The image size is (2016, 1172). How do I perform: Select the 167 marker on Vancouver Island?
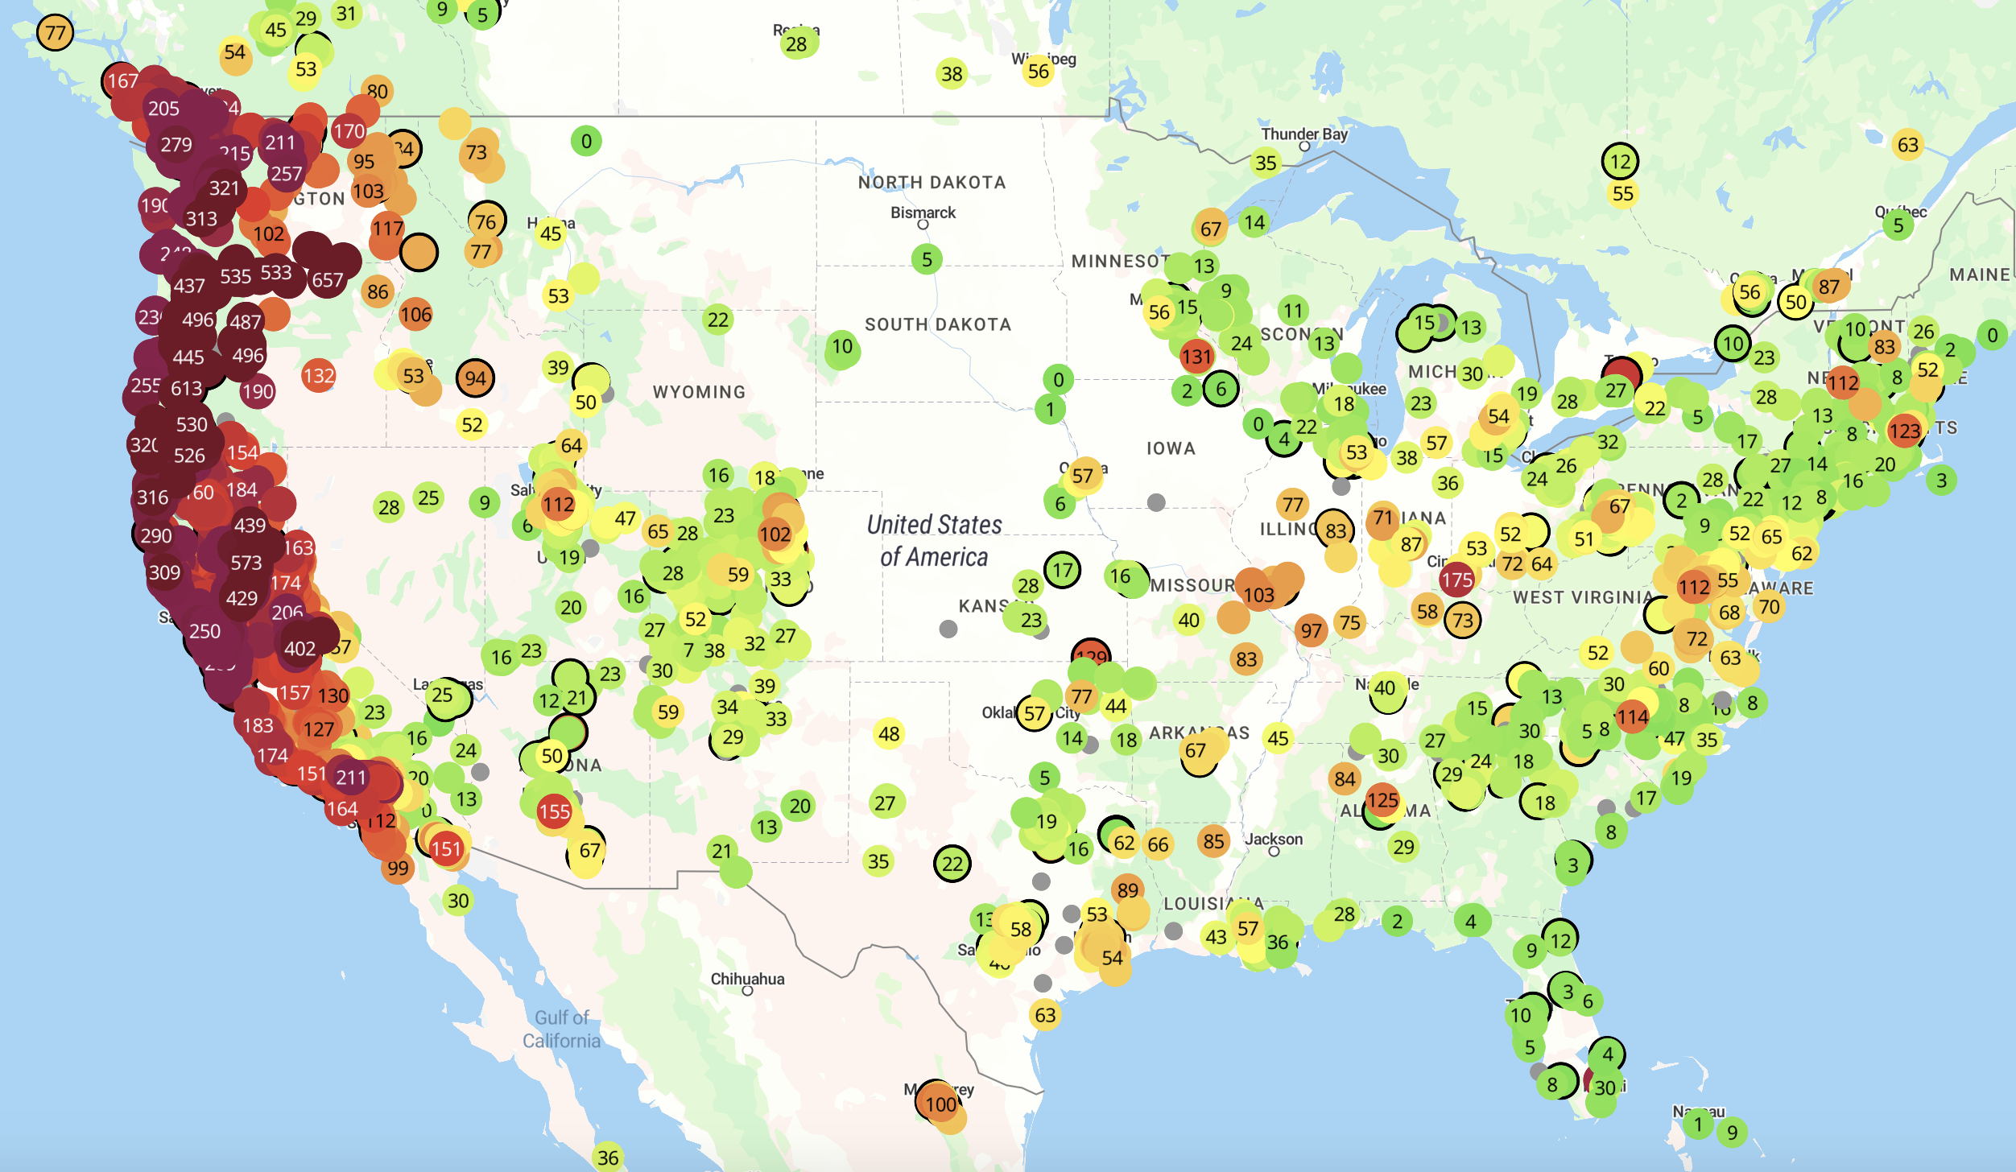122,80
